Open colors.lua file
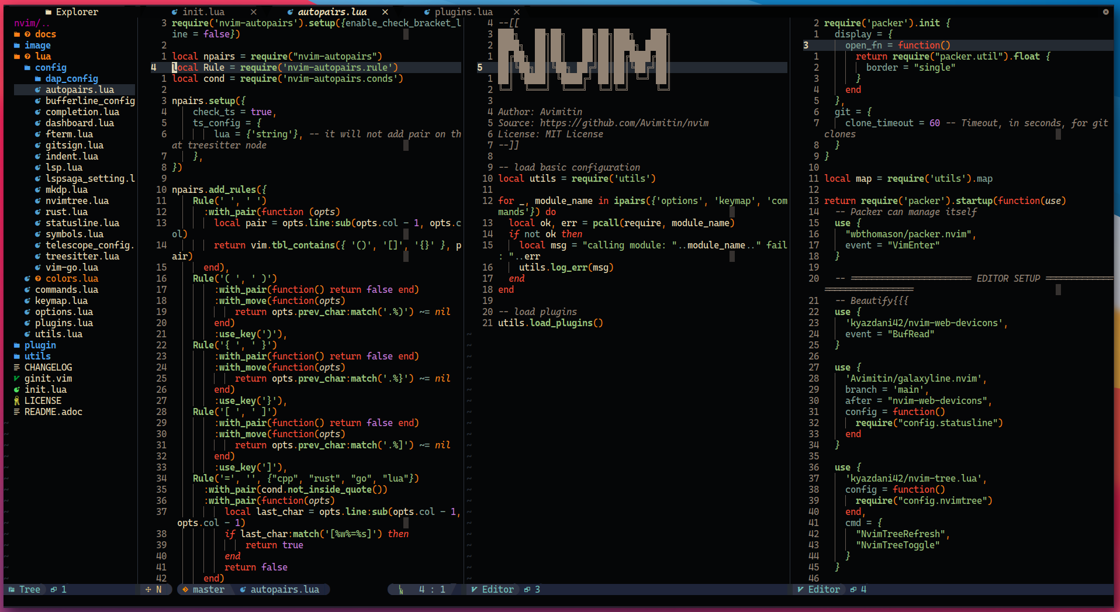Image resolution: width=1120 pixels, height=612 pixels. click(x=71, y=278)
